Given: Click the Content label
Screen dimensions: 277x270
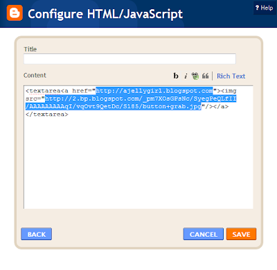Looking at the screenshot, I should (x=35, y=76).
